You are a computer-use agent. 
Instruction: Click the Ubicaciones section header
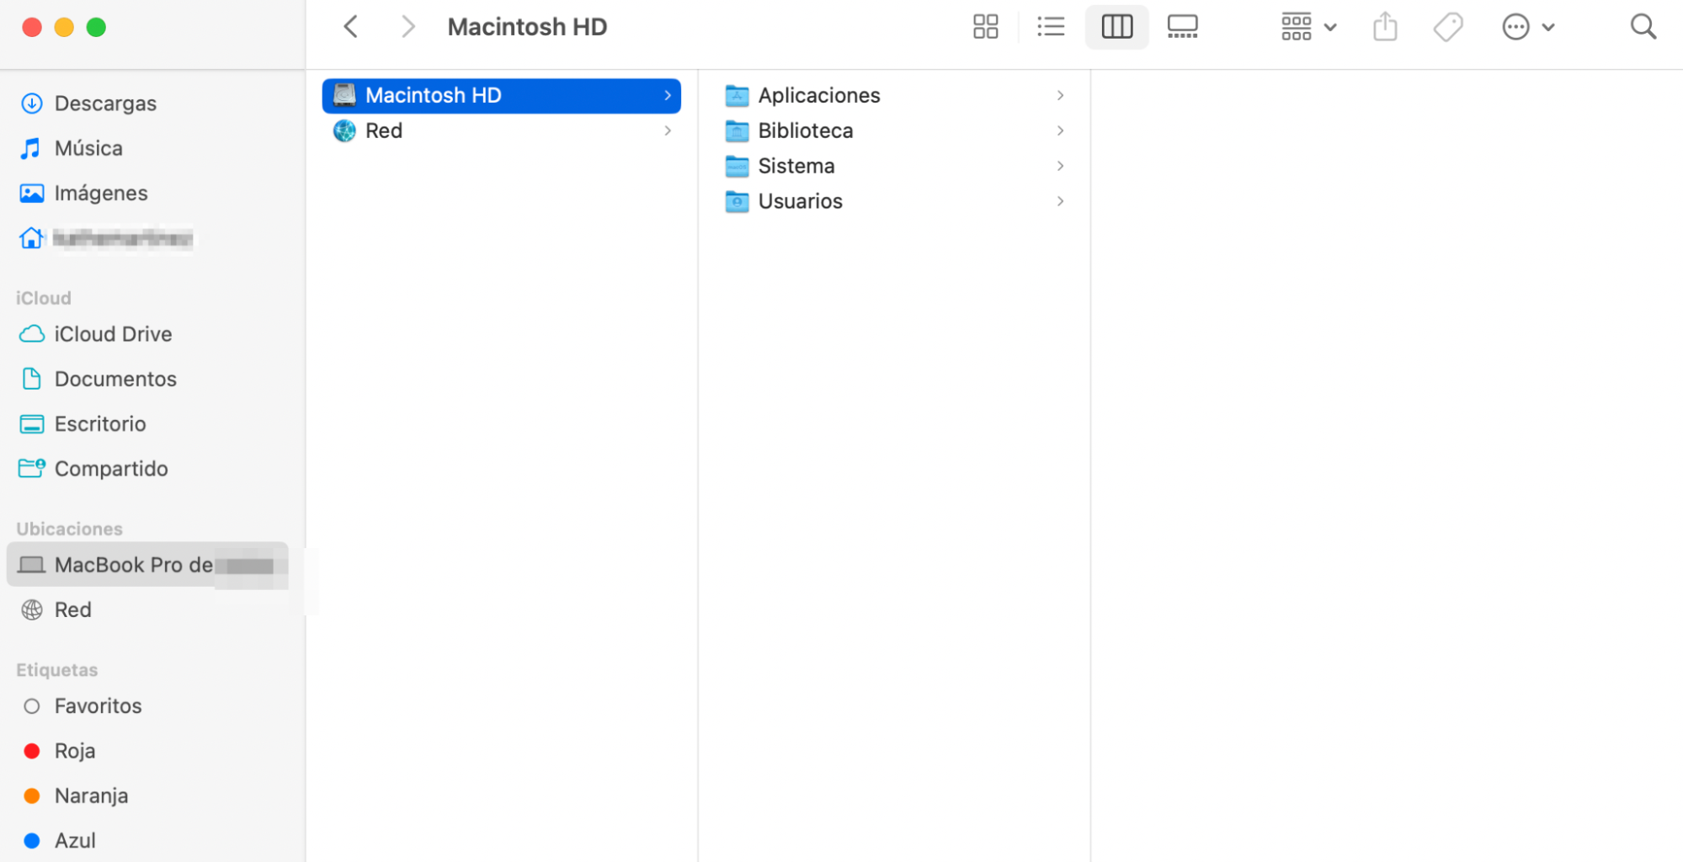[70, 529]
